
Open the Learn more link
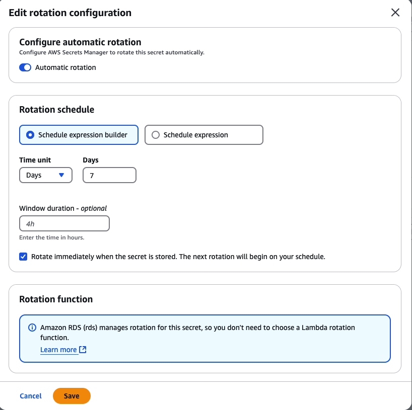tap(58, 350)
